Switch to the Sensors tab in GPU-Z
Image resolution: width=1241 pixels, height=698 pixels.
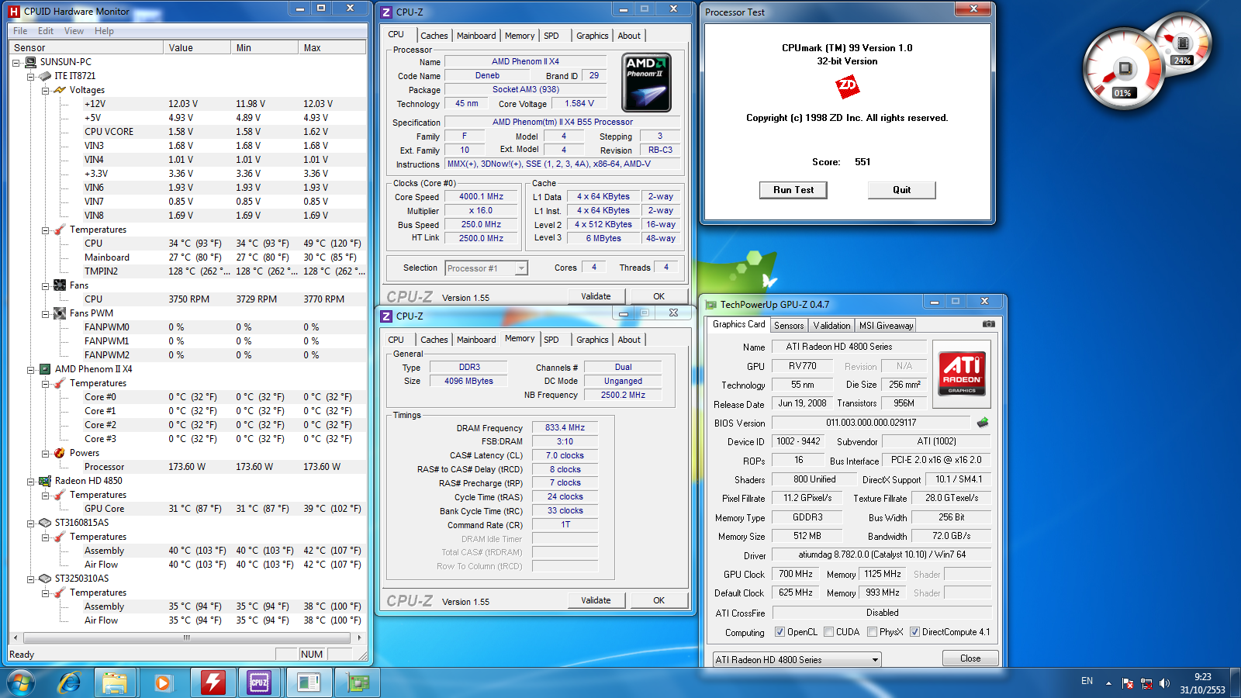788,326
